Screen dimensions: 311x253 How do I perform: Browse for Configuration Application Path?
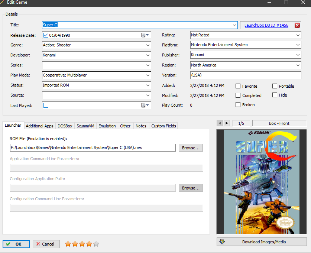[191, 188]
